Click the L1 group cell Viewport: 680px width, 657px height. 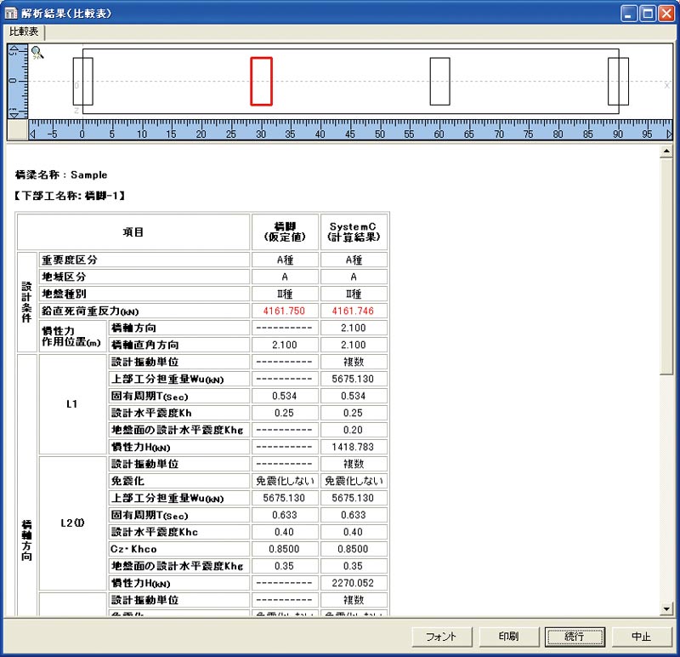72,404
